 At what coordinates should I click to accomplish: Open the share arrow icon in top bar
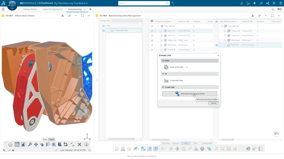point(261,3)
